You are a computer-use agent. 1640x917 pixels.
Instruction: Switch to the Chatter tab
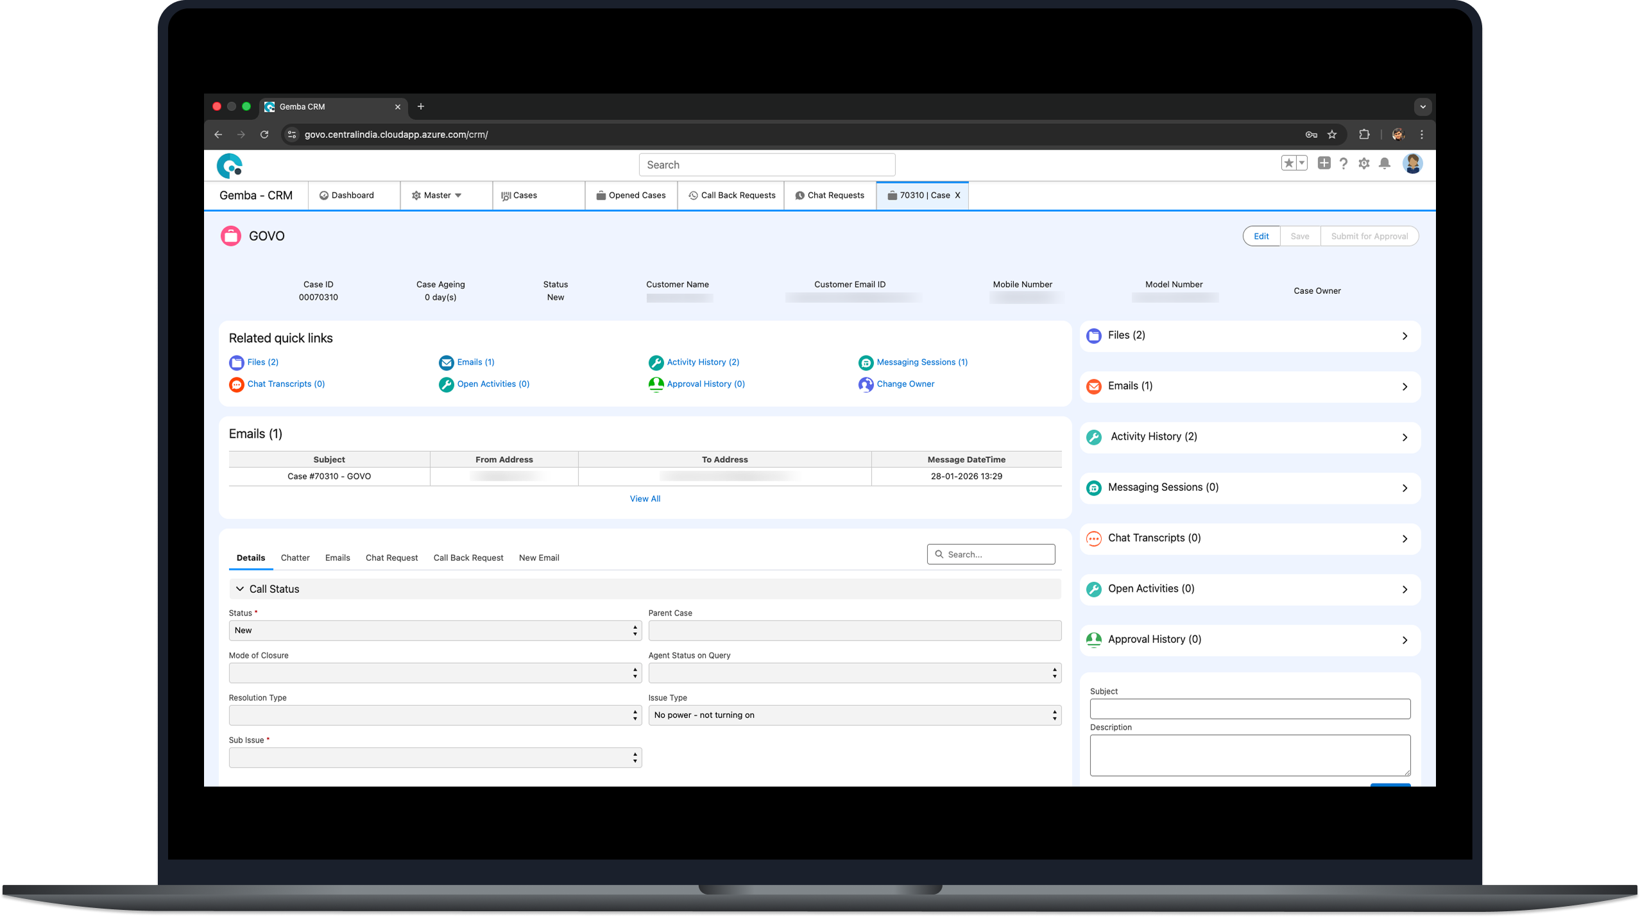(x=295, y=558)
